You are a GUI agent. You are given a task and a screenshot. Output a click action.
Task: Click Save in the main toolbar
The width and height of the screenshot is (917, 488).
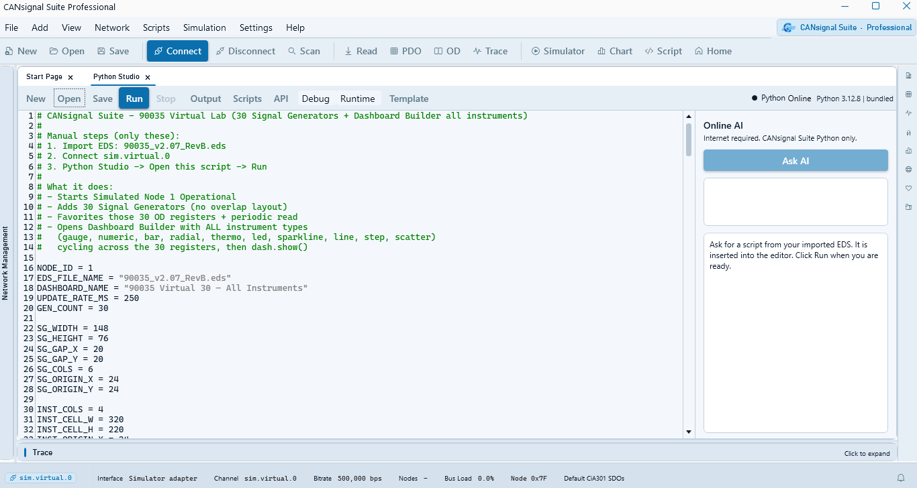113,51
